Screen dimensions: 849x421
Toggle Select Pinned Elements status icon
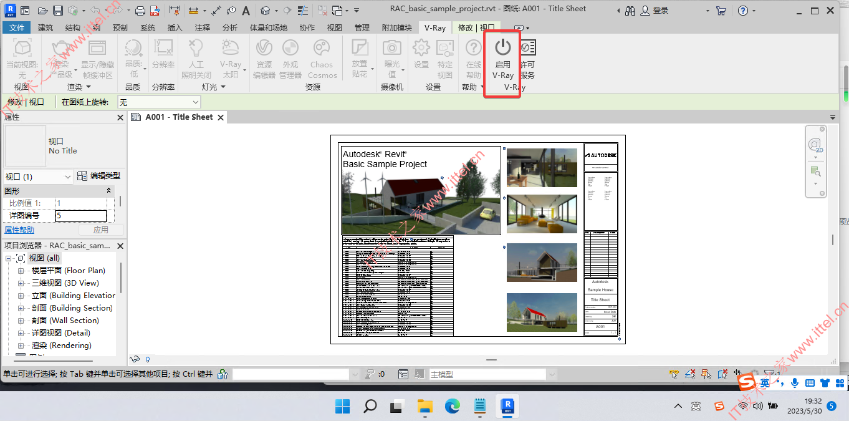point(706,374)
